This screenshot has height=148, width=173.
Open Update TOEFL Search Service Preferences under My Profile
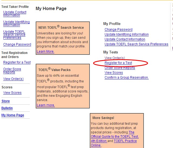[x=136, y=44]
